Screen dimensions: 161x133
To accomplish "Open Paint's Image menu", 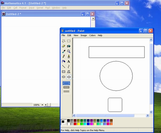I will (x=84, y=35).
